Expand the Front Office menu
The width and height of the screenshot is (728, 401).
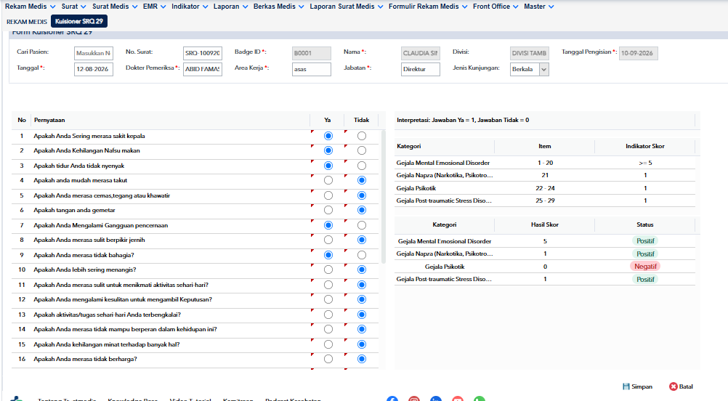pos(496,7)
